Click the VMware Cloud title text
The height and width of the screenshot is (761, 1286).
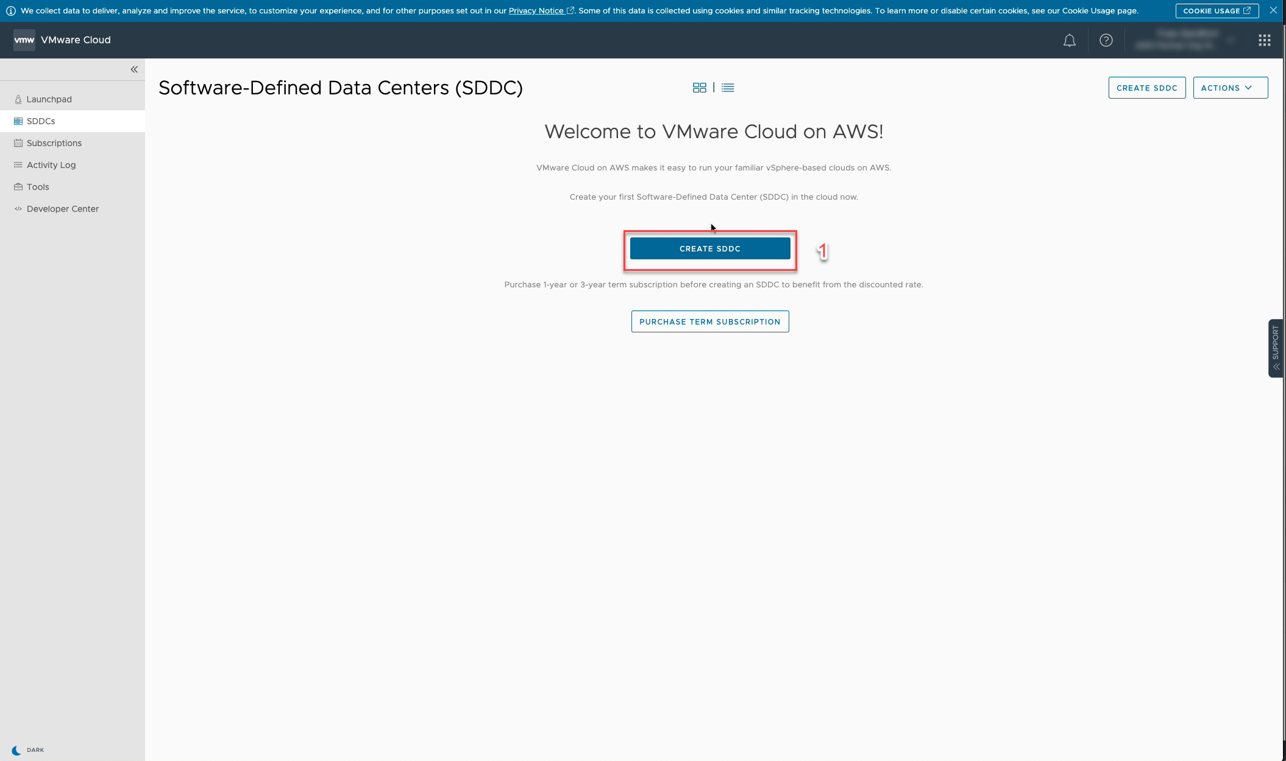pos(76,40)
